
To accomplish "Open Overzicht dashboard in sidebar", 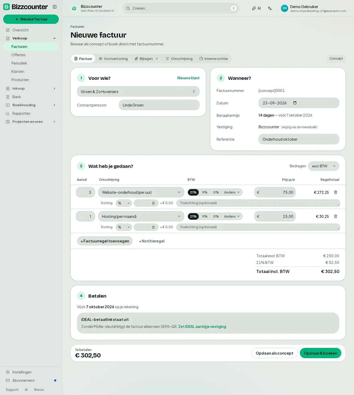I will coord(31,30).
